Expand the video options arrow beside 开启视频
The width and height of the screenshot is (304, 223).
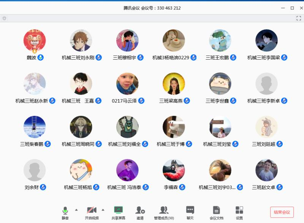(x=103, y=210)
